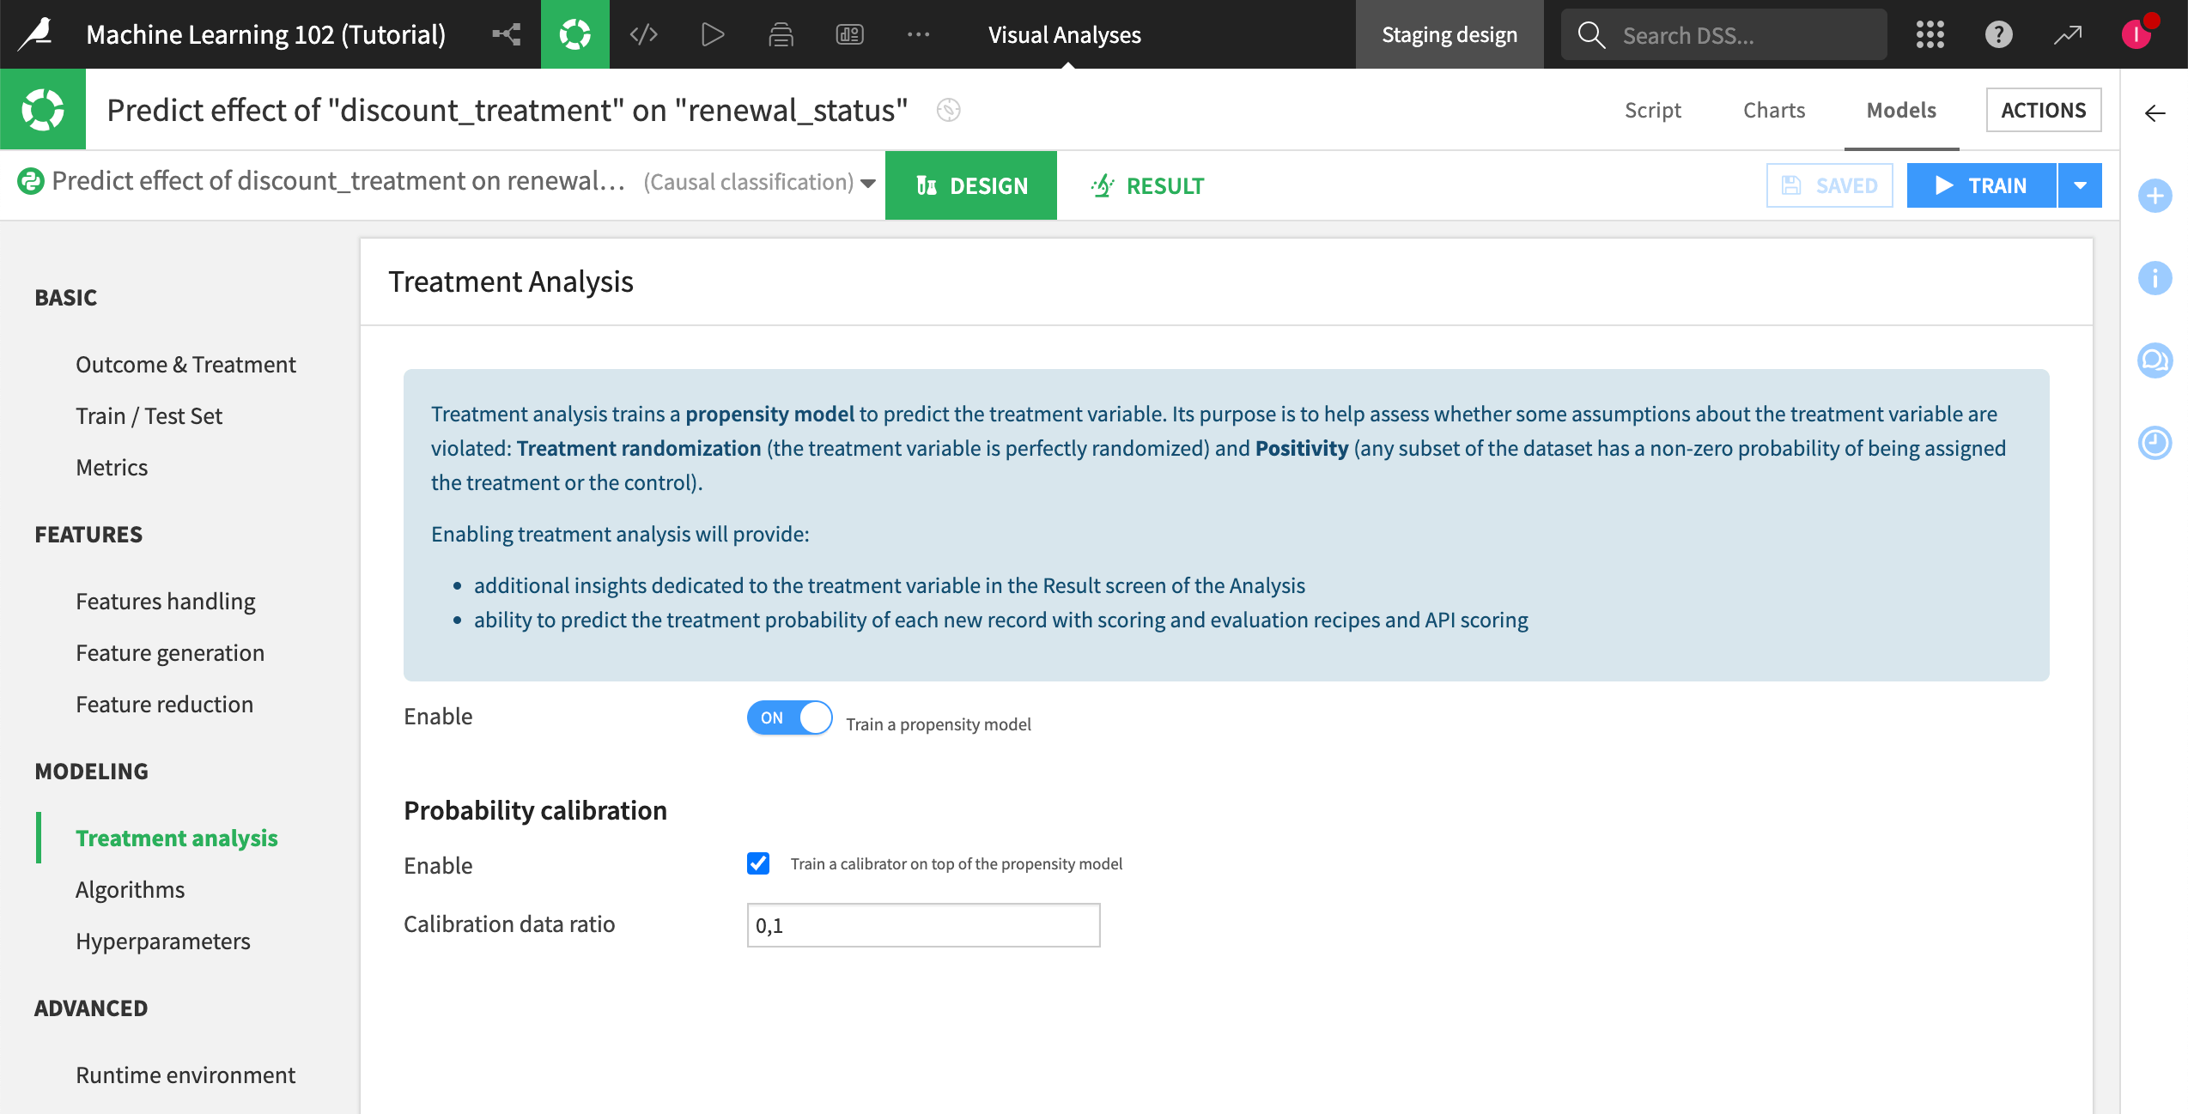Open the three-dot overflow menu

pos(919,34)
